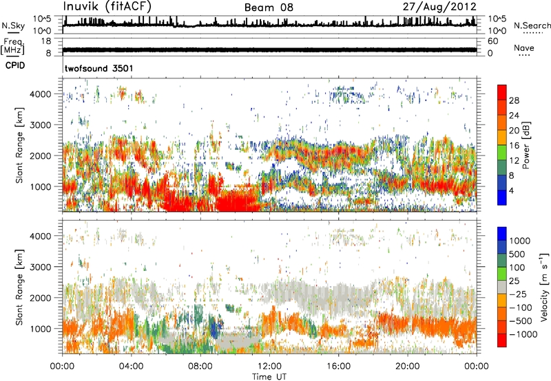Click the 'Inuvik (fitACF)' title text
551x381 pixels.
pyautogui.click(x=107, y=6)
